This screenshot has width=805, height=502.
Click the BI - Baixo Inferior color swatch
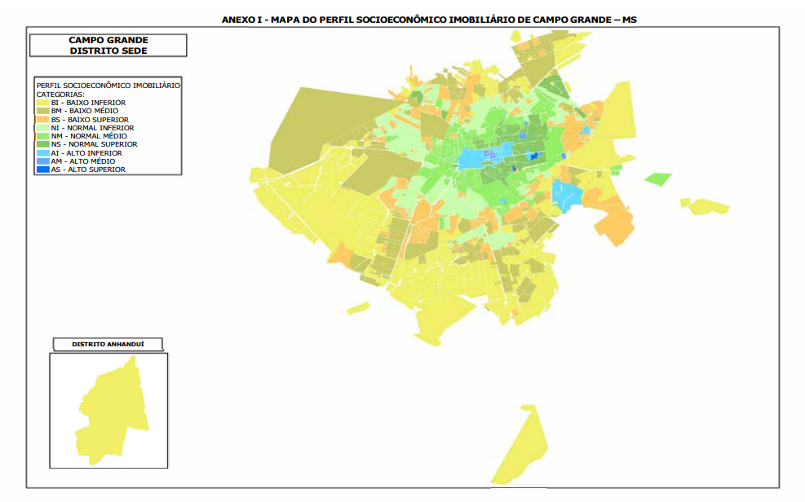(x=42, y=103)
